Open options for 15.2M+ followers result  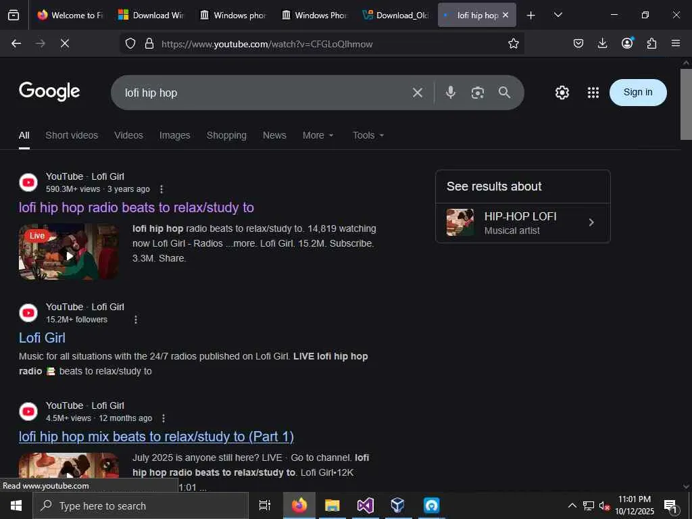136,320
